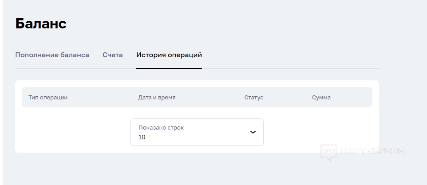Viewport: 427px width, 185px height.
Task: Sort by Тип операции column header
Action: pyautogui.click(x=48, y=97)
